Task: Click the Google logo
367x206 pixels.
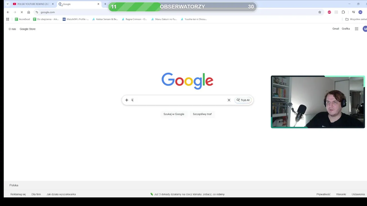Action: click(x=187, y=81)
